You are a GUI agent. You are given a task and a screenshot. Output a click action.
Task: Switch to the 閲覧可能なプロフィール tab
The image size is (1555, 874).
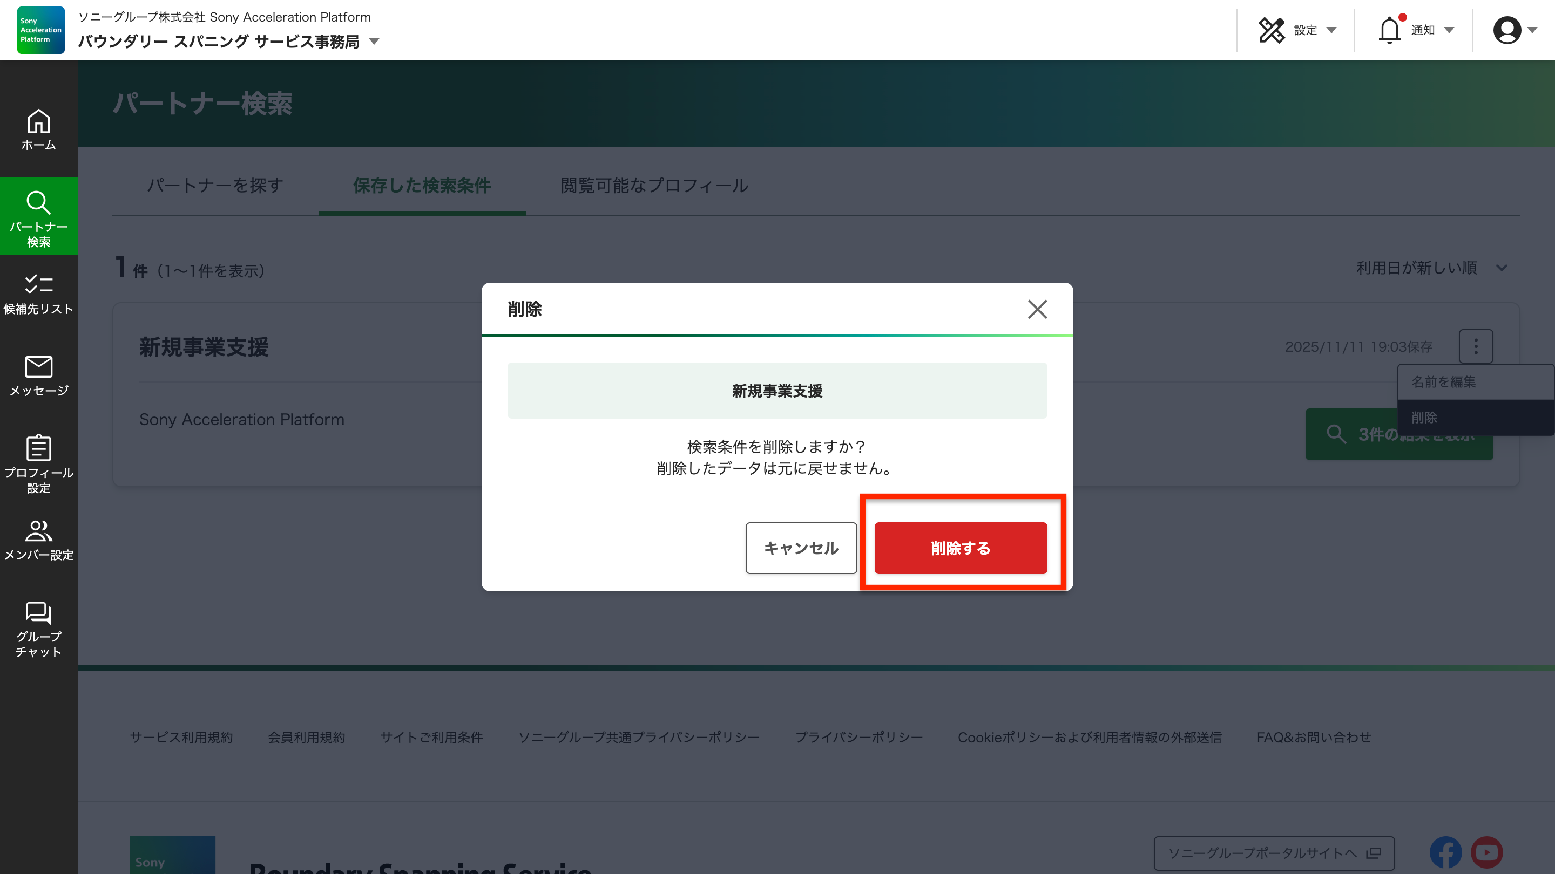tap(654, 186)
